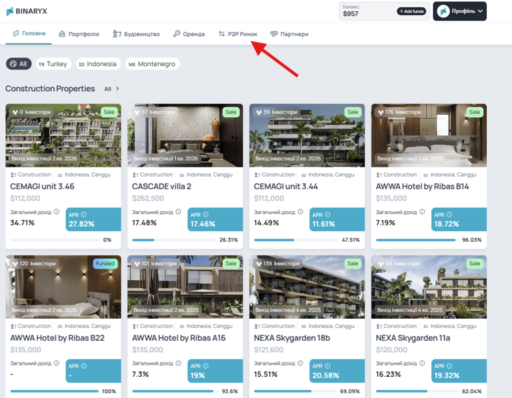Click the 139 Інвестори badge
Image resolution: width=512 pixels, height=398 pixels.
tap(277, 263)
